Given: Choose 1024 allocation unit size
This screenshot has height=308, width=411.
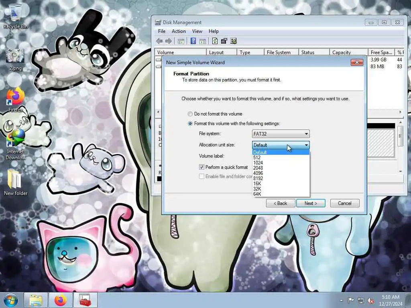Looking at the screenshot, I should click(x=281, y=163).
